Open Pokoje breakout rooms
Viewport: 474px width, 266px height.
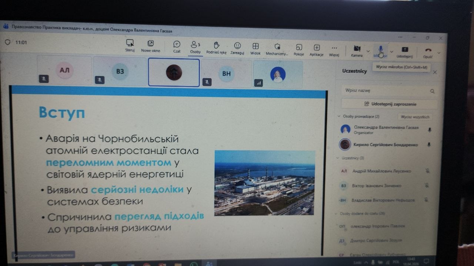click(299, 49)
